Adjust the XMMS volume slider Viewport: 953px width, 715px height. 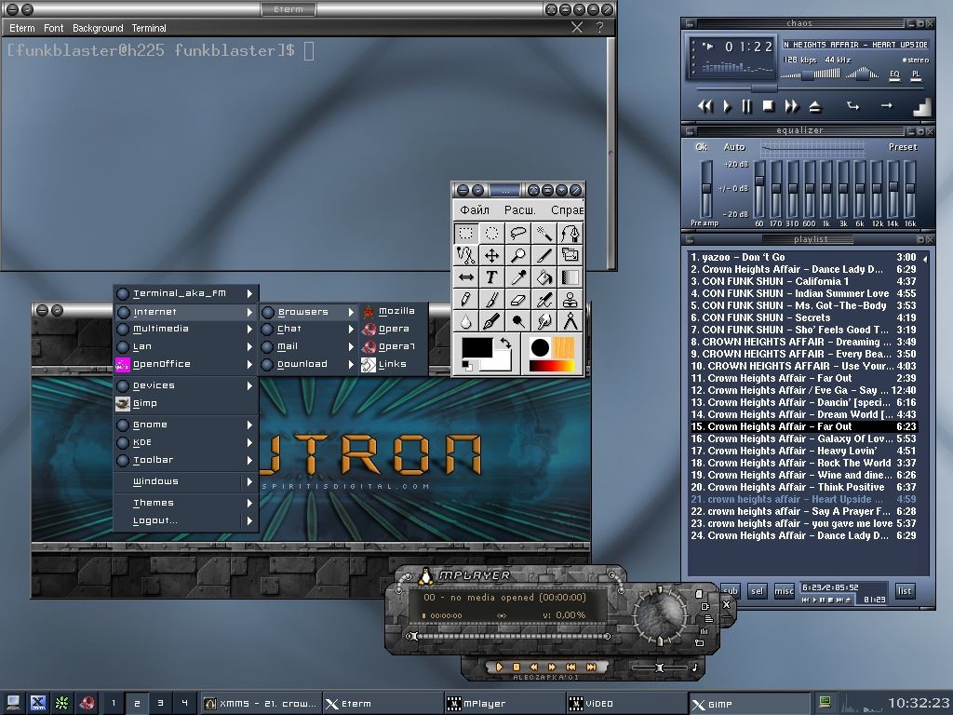pyautogui.click(x=811, y=75)
